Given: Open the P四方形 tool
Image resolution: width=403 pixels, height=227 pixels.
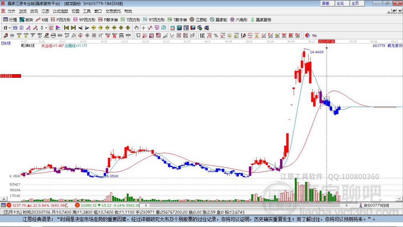Looking at the screenshot, I should pos(61,20).
